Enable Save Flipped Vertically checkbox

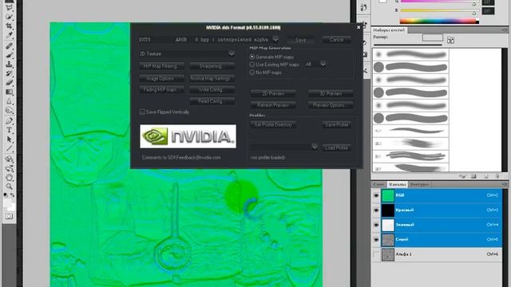142,112
